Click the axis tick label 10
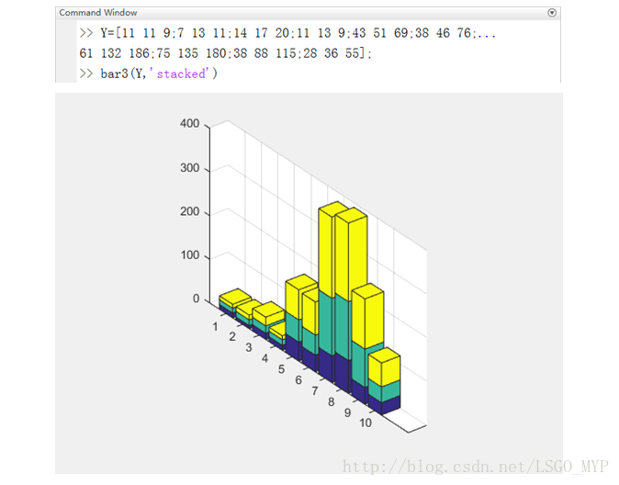The image size is (619, 485). coord(366,423)
